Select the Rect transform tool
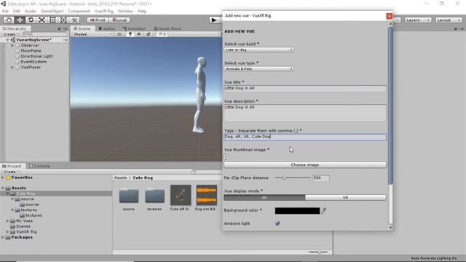This screenshot has height=262, width=466. click(x=52, y=20)
